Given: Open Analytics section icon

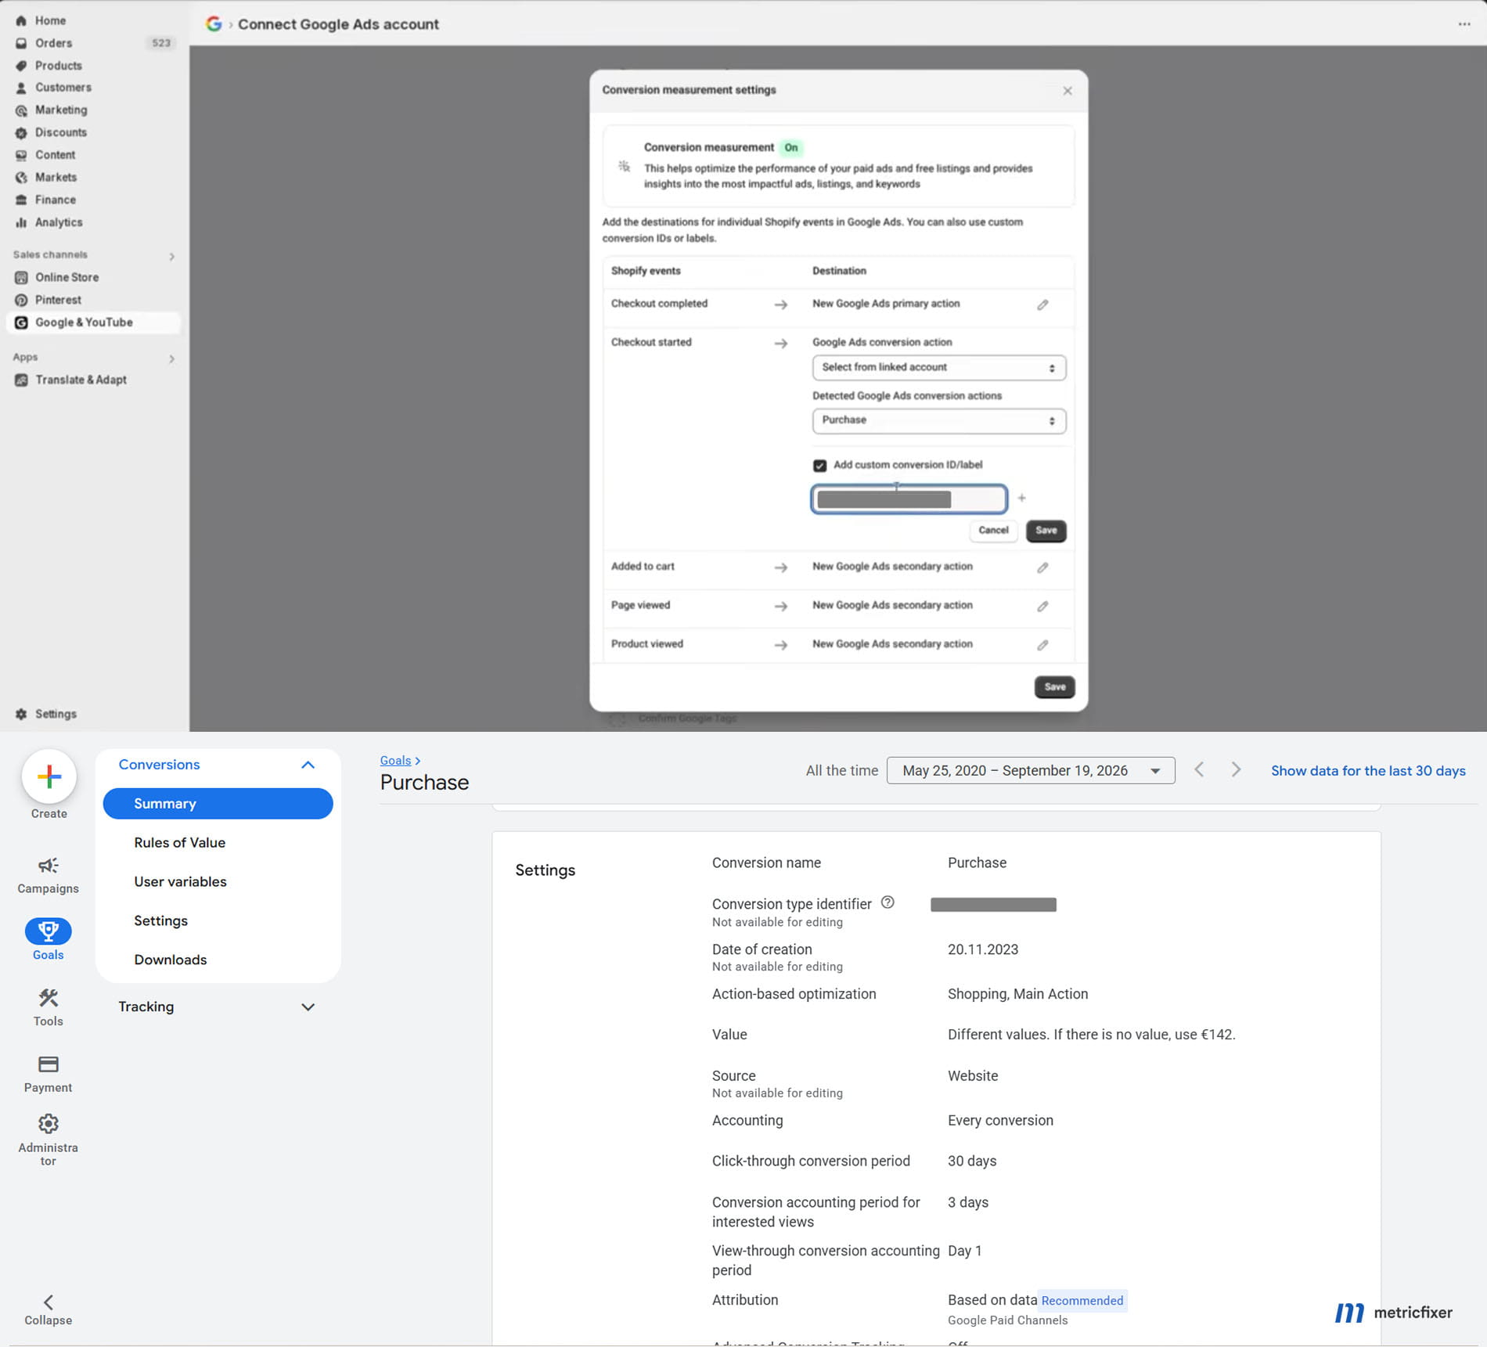Looking at the screenshot, I should pos(21,222).
